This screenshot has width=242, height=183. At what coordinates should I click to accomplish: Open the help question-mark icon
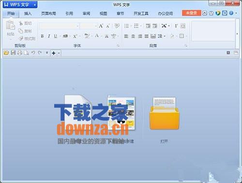tap(231, 13)
